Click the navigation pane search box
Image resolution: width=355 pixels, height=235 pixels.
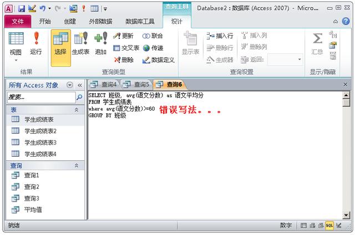(x=41, y=98)
